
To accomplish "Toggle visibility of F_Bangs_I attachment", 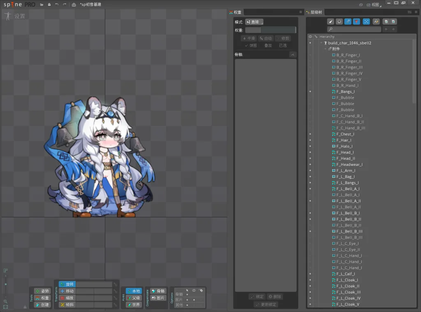I will click(x=310, y=92).
